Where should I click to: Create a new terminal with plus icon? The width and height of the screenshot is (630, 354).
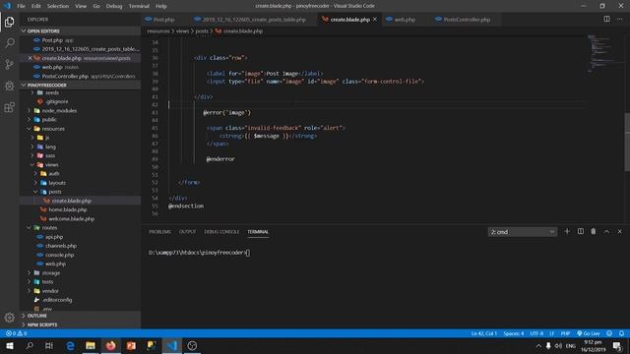[567, 232]
